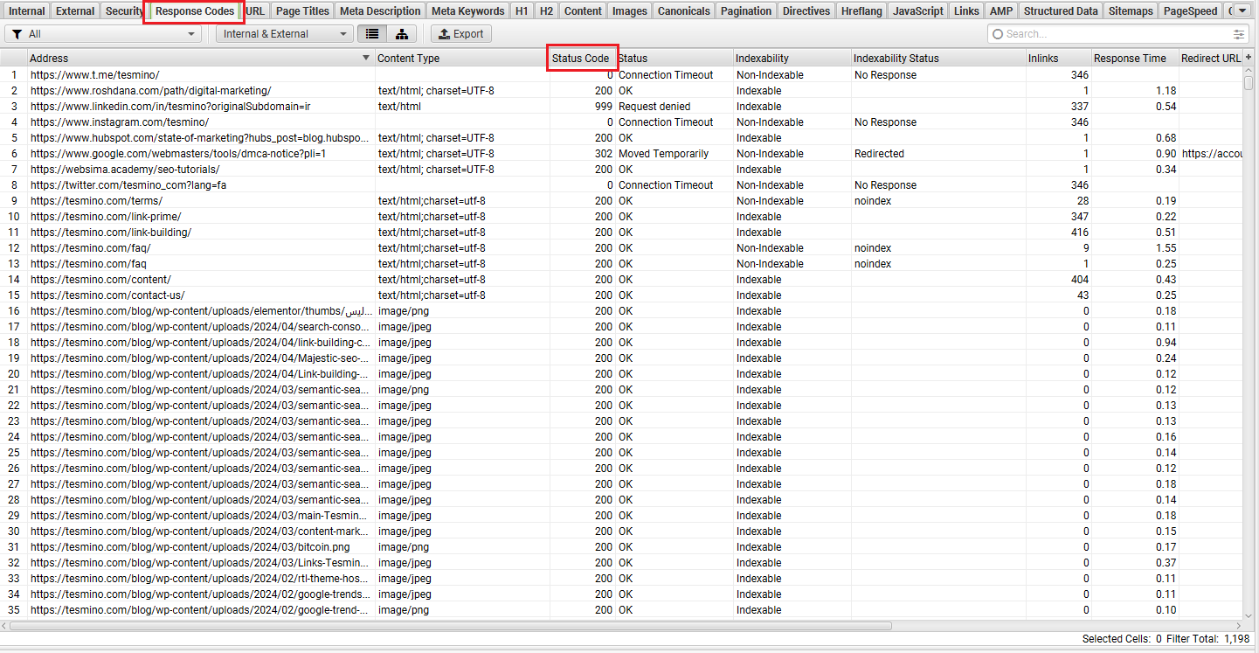Open the tabs overflow dropdown arrow
Viewport: 1259px width, 653px height.
pos(1242,11)
